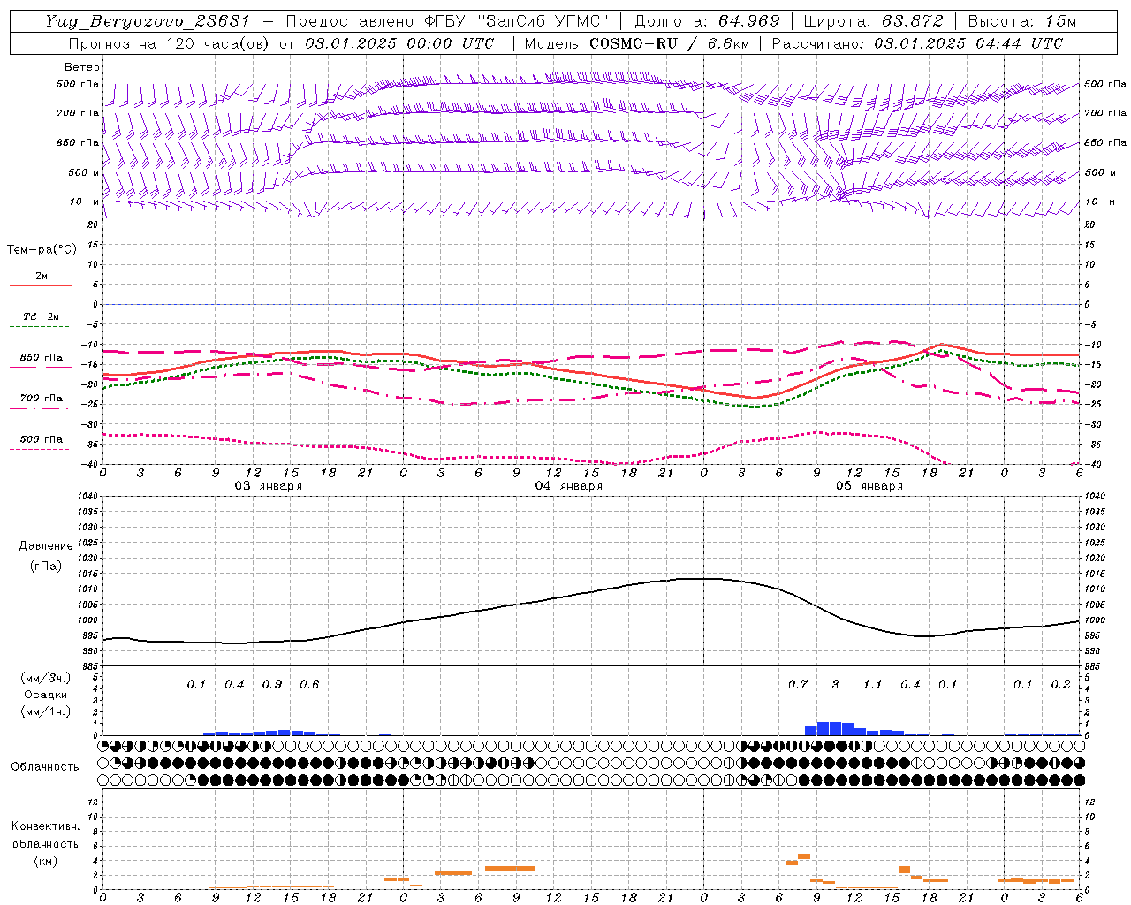The image size is (1131, 905).
Task: Click the Ветер panel label
Action: click(82, 67)
